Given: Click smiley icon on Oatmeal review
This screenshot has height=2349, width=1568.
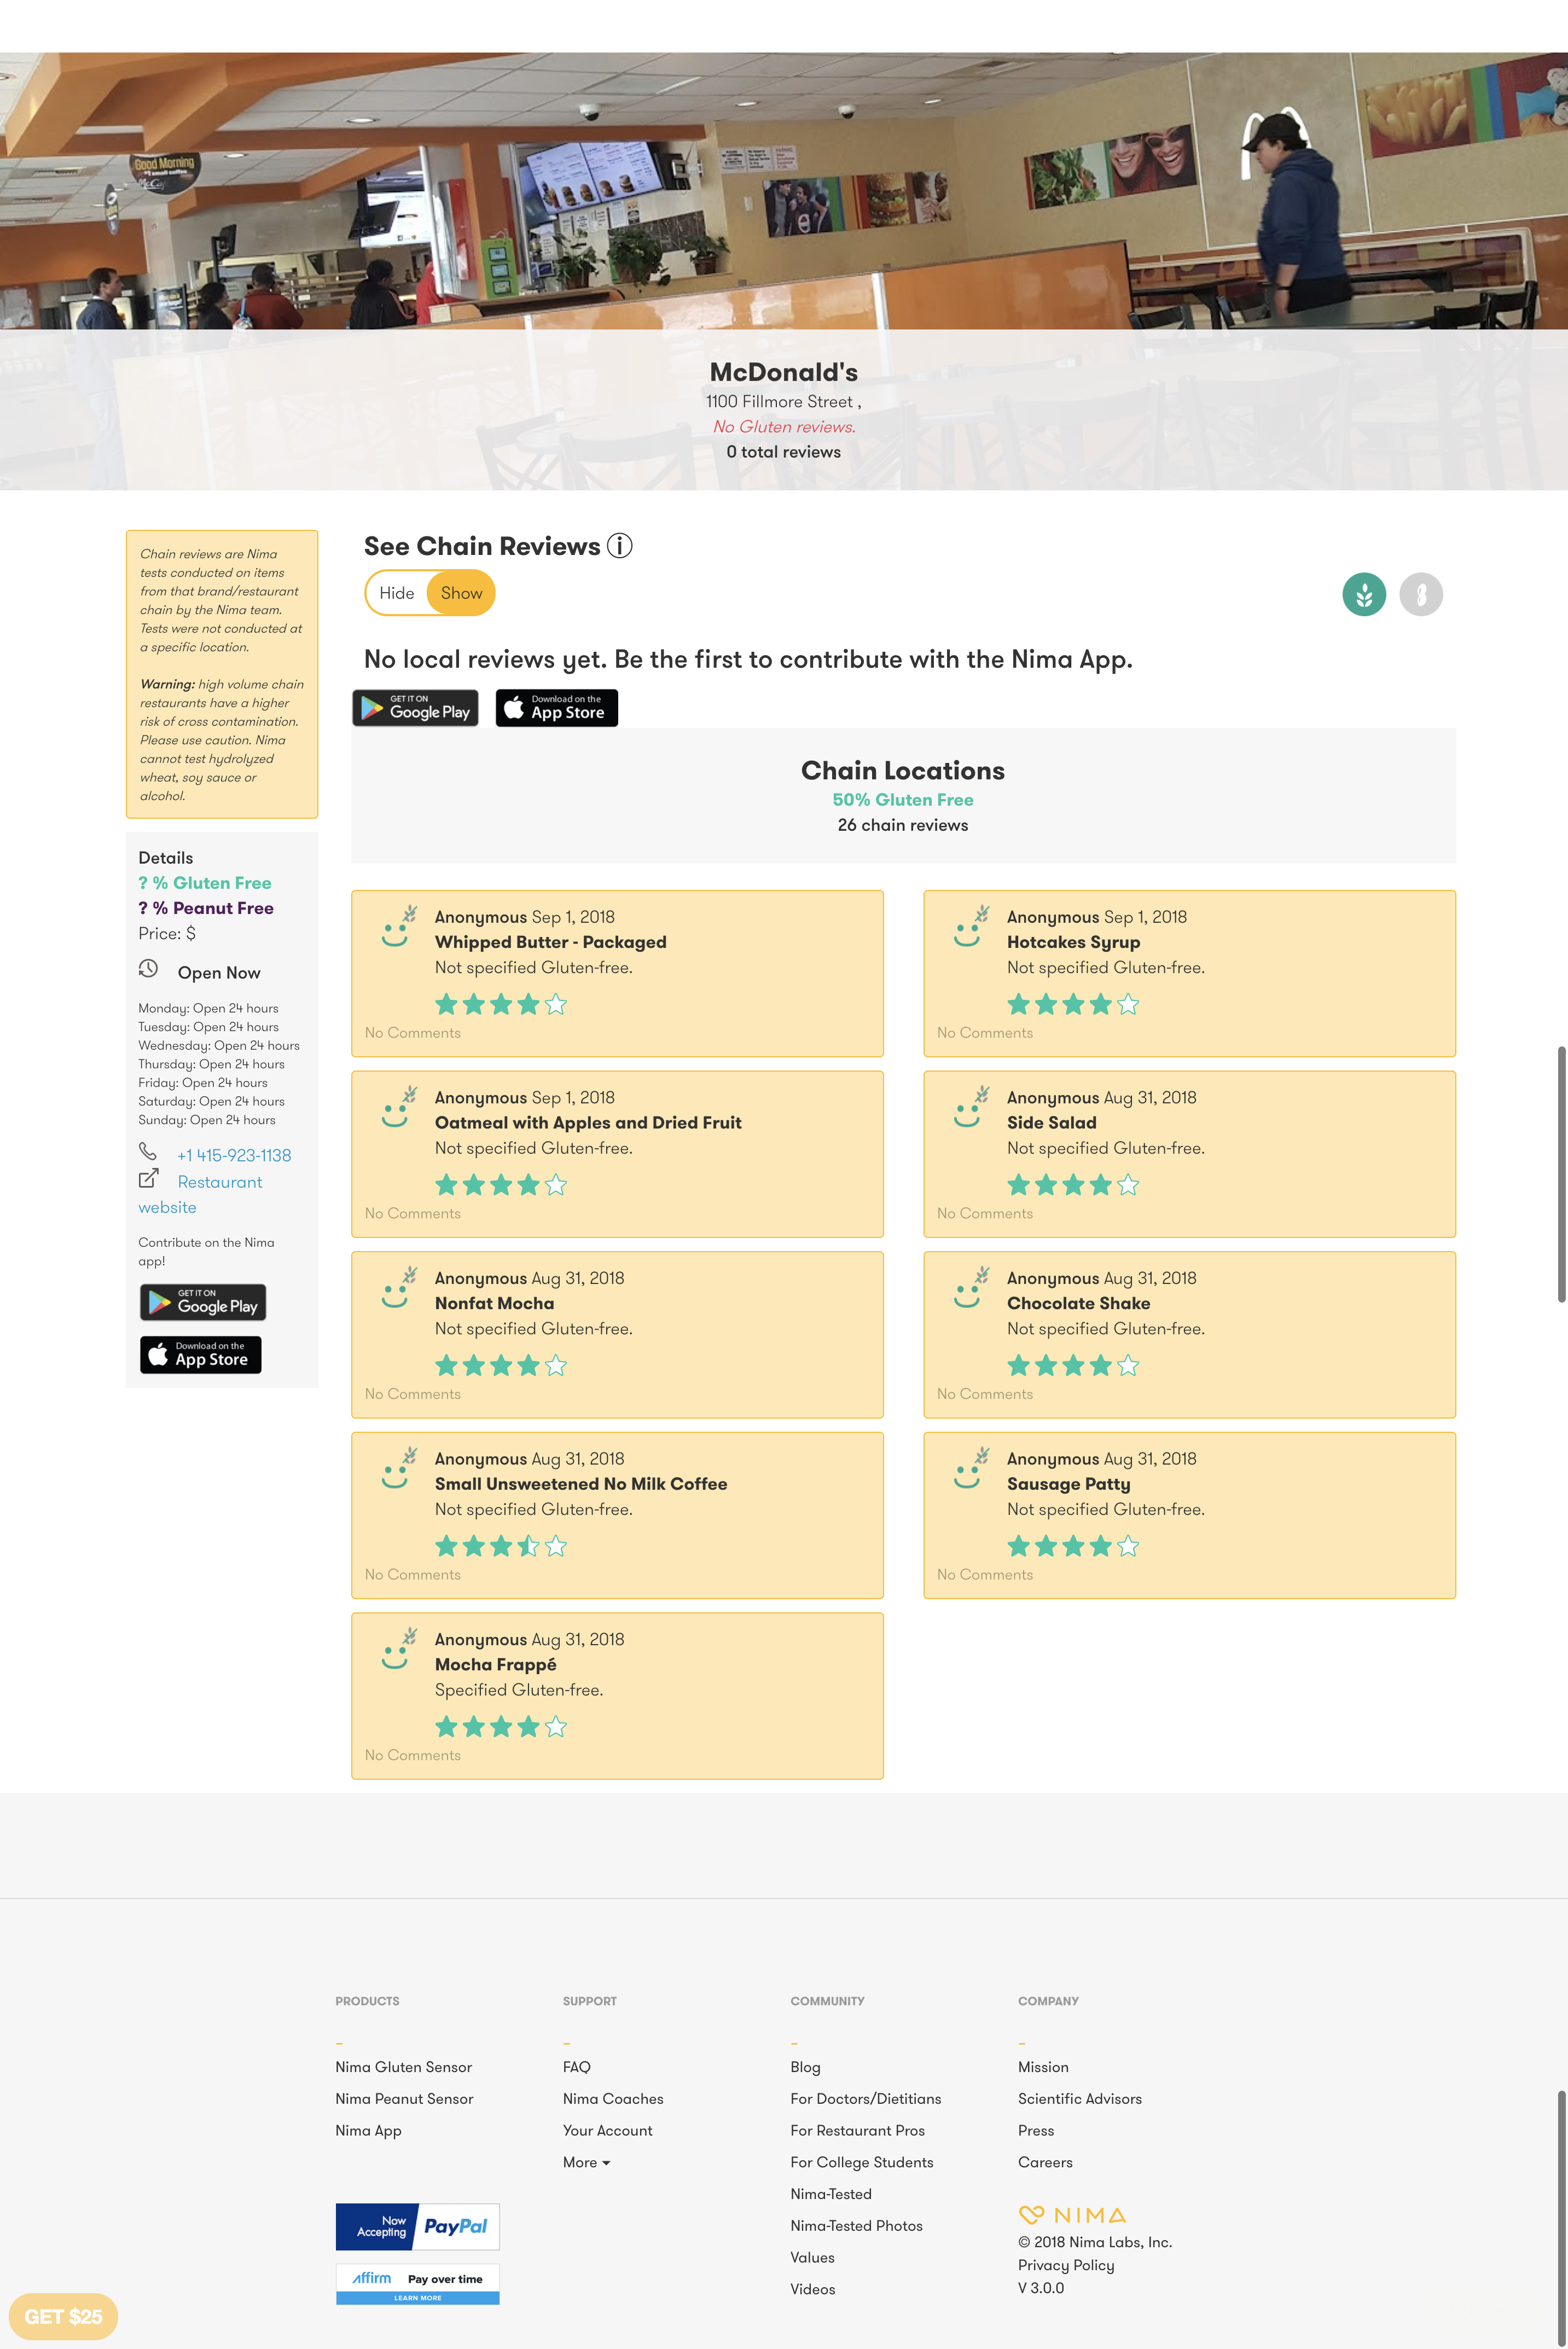Looking at the screenshot, I should pos(399,1108).
